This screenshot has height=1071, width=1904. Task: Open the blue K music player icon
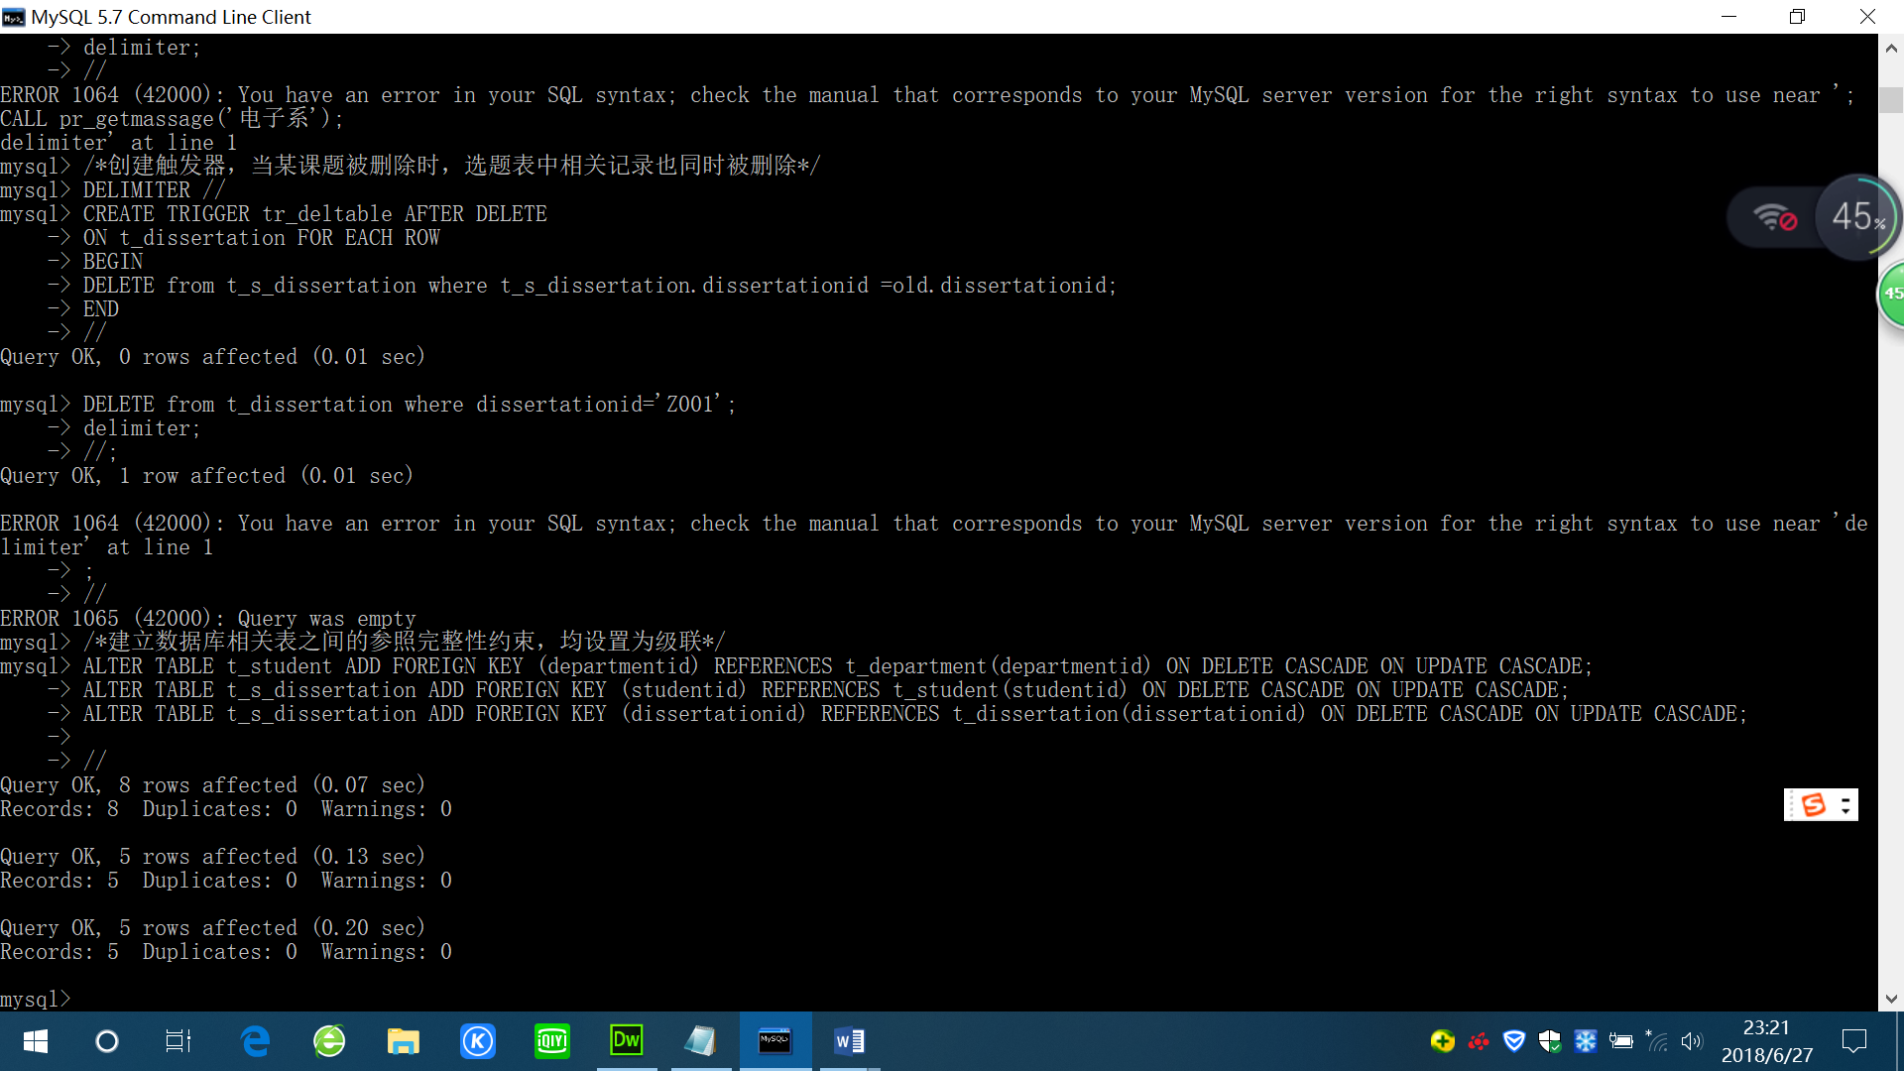(478, 1041)
